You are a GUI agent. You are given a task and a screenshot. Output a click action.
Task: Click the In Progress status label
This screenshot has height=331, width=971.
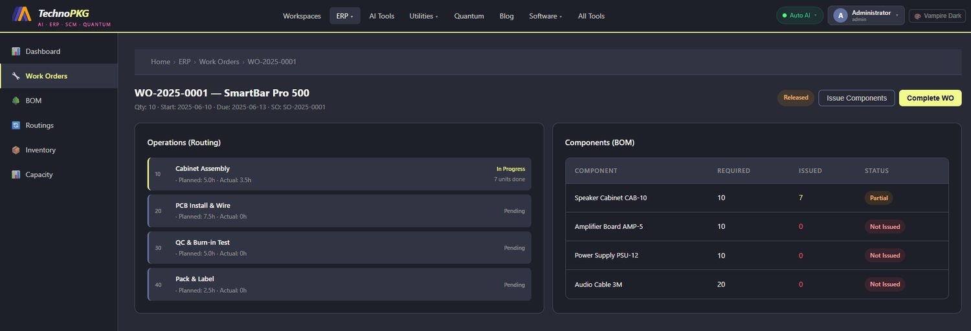coord(511,169)
